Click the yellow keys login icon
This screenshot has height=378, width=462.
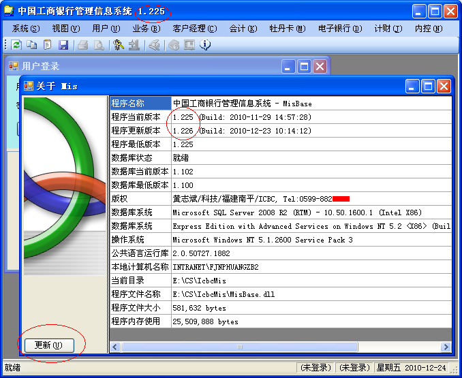tap(119, 45)
